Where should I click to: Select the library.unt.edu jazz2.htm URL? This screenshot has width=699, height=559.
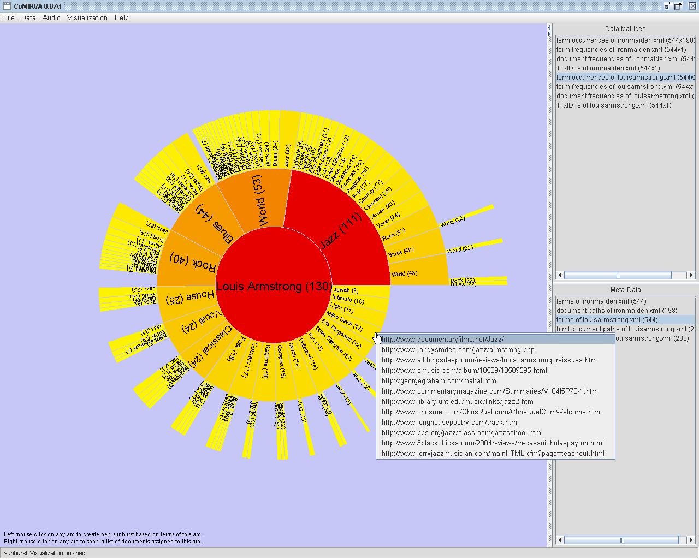(495, 401)
